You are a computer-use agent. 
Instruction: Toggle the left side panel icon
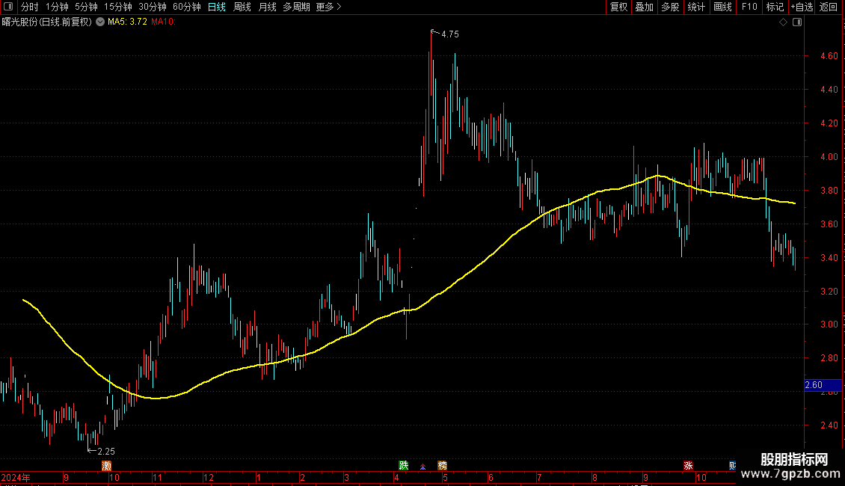(x=8, y=7)
